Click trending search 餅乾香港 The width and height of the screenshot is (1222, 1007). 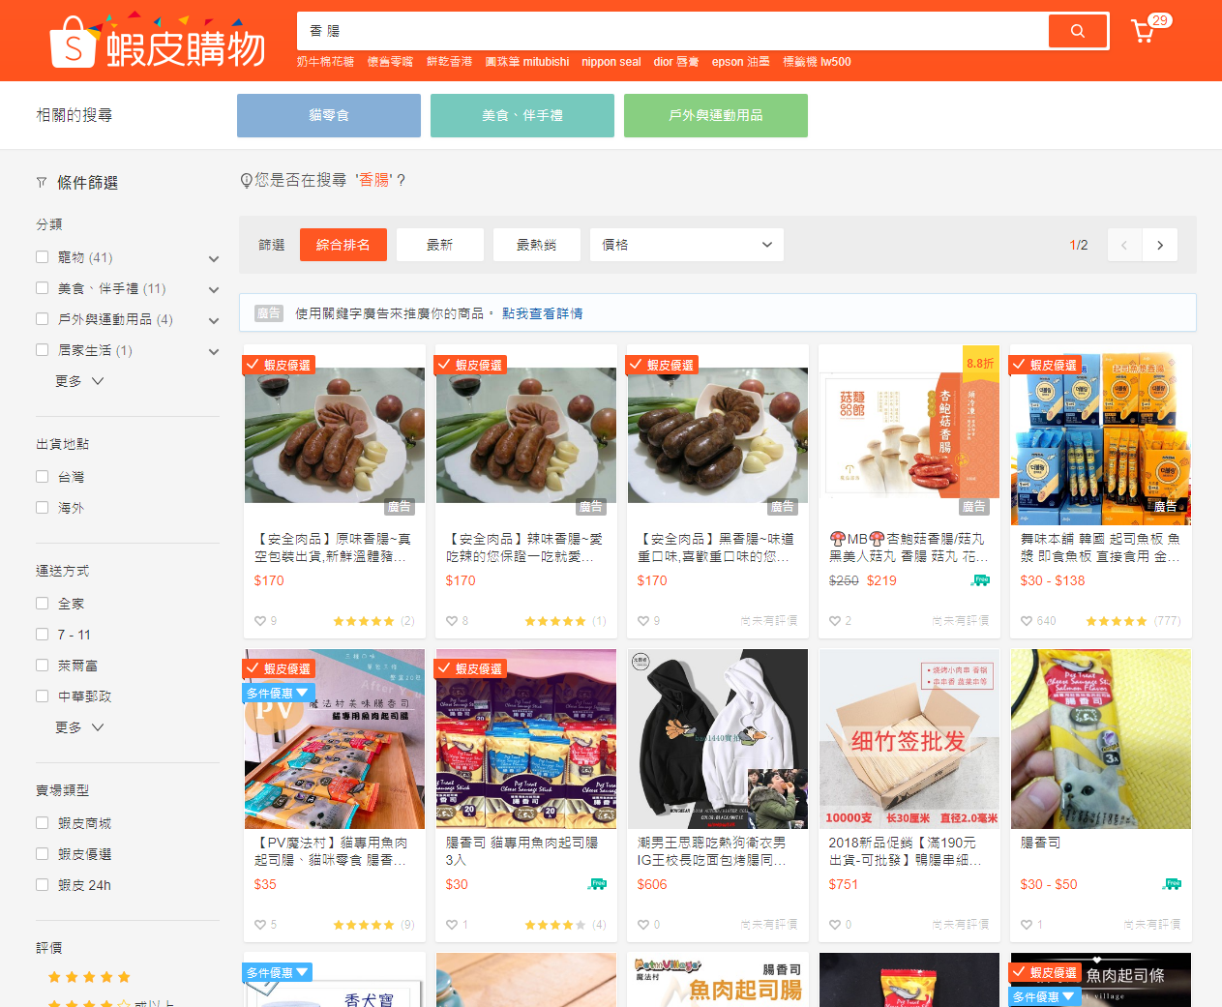click(449, 62)
